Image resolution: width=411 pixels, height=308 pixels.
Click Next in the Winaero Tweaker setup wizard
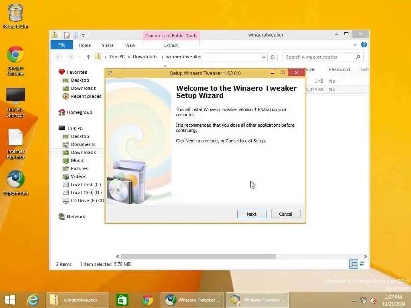click(x=251, y=214)
